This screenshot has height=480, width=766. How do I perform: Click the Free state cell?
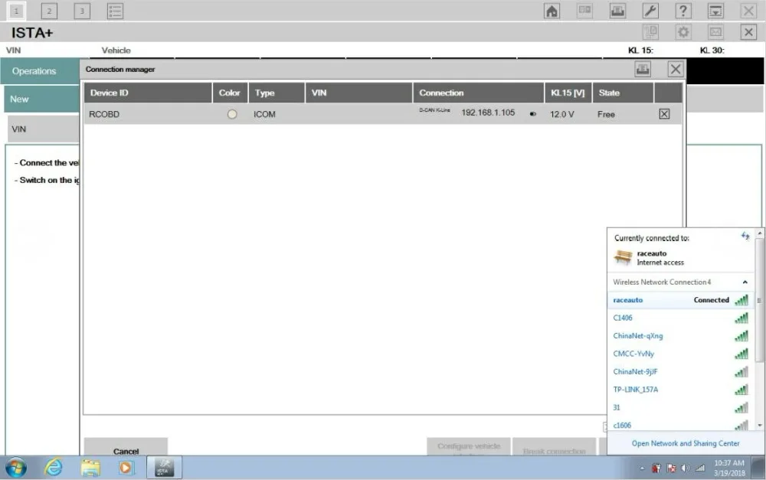coord(606,114)
